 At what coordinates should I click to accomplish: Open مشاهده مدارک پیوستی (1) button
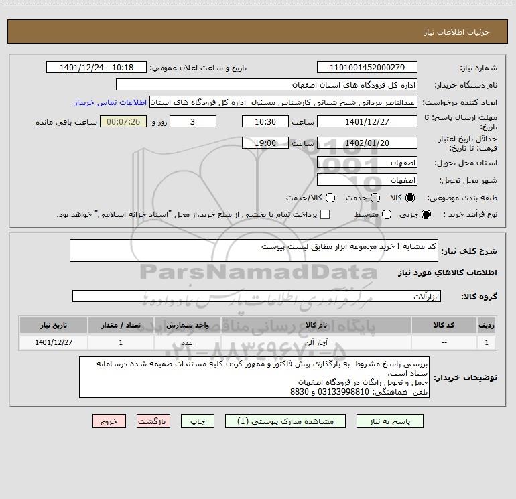click(285, 421)
